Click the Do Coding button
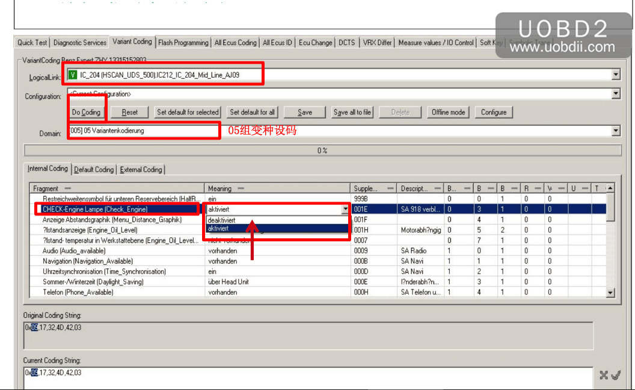Viewport: 635px width, 390px height. (x=86, y=113)
